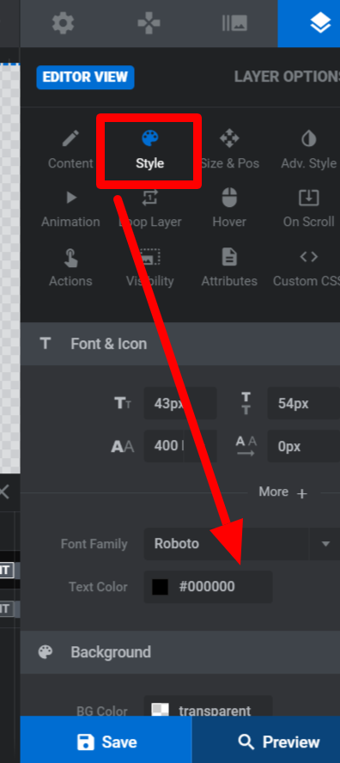
Task: Collapse the Background section
Action: pyautogui.click(x=180, y=652)
